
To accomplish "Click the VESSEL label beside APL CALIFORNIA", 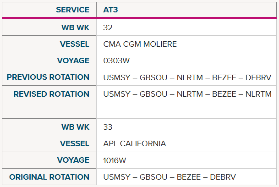I will pos(75,143).
